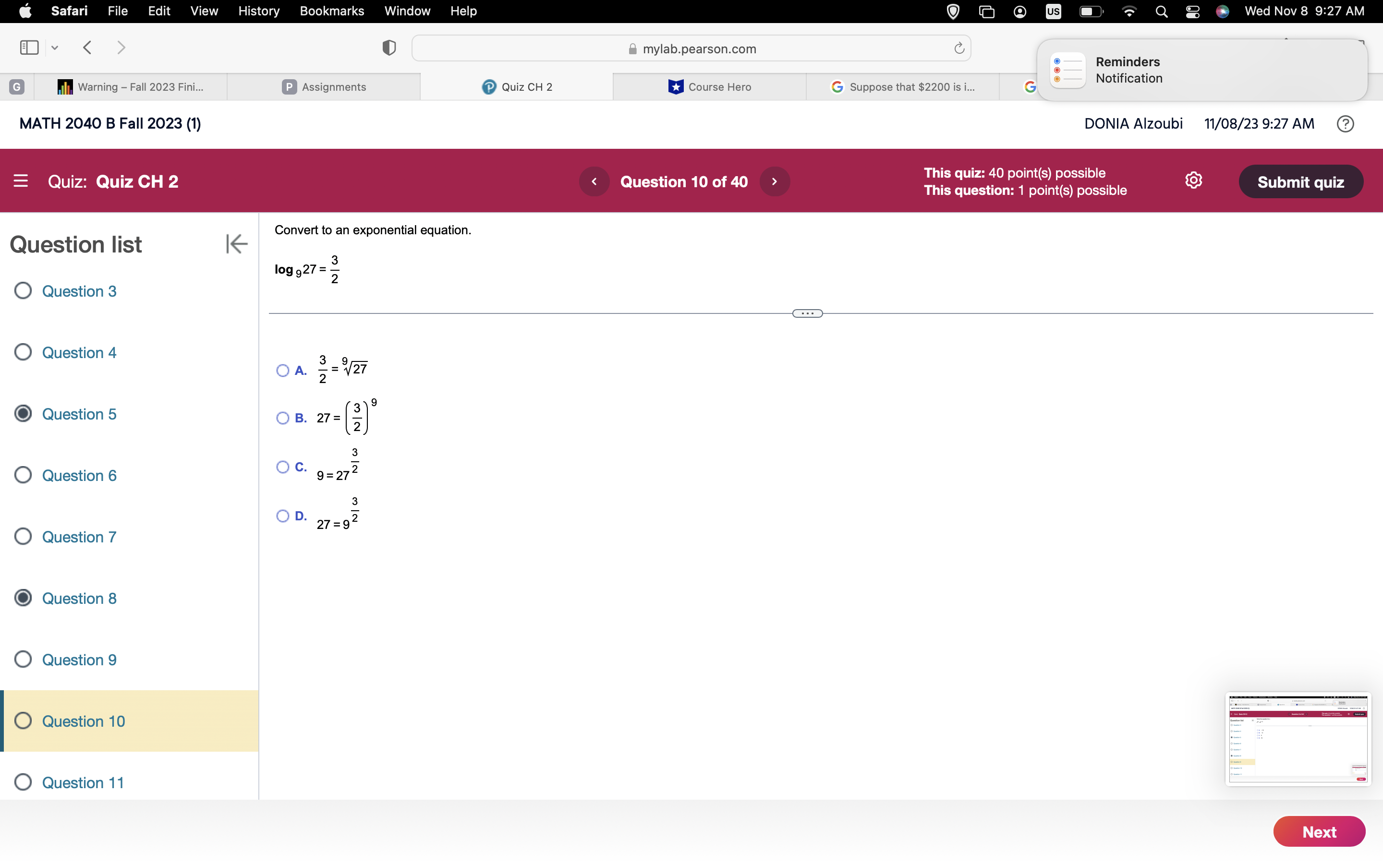Click the help question mark icon
This screenshot has height=864, width=1383.
(x=1345, y=123)
